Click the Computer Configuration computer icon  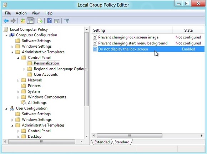12,35
